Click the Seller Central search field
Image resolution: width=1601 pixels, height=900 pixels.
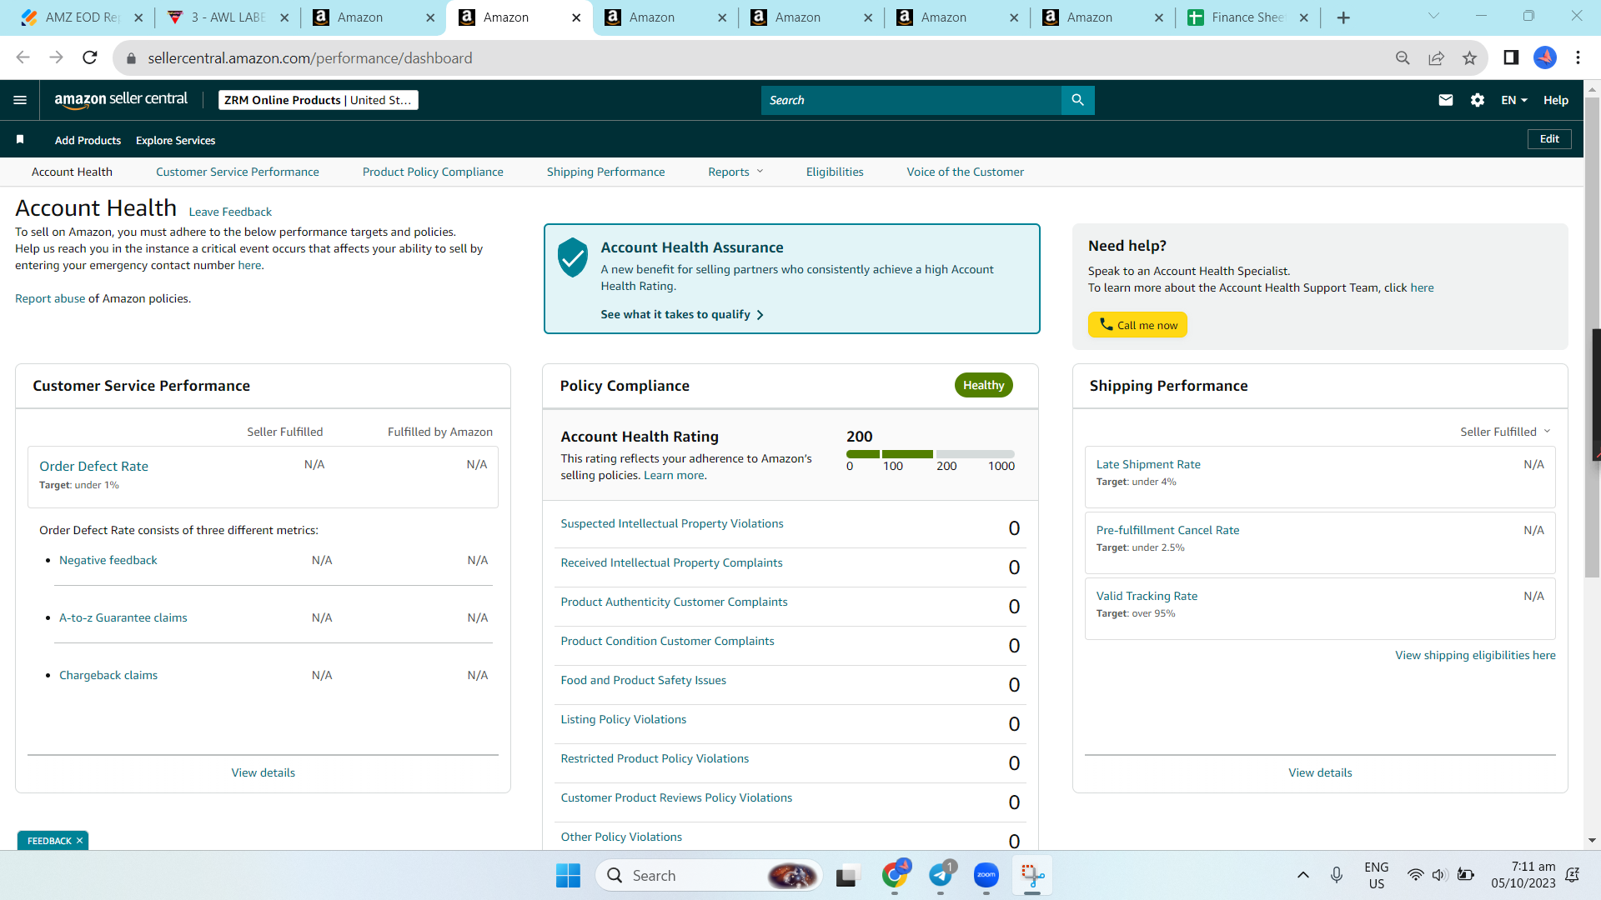pyautogui.click(x=911, y=100)
